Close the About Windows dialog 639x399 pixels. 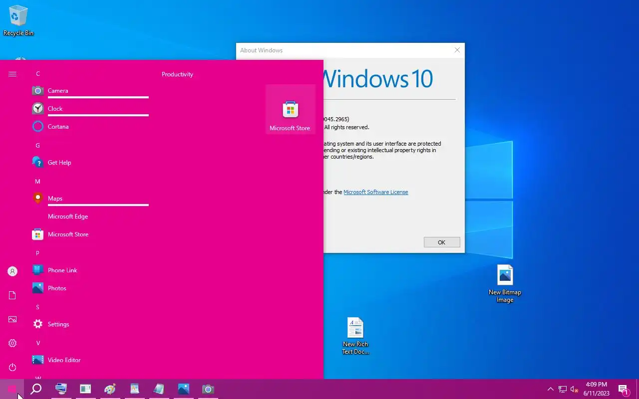(x=457, y=50)
